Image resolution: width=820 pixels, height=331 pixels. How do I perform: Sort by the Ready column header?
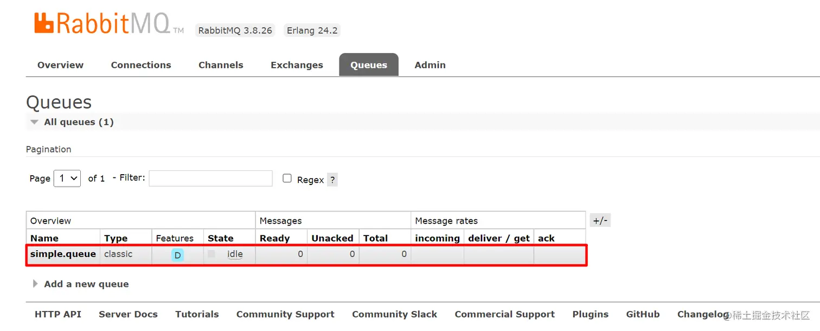pos(274,238)
